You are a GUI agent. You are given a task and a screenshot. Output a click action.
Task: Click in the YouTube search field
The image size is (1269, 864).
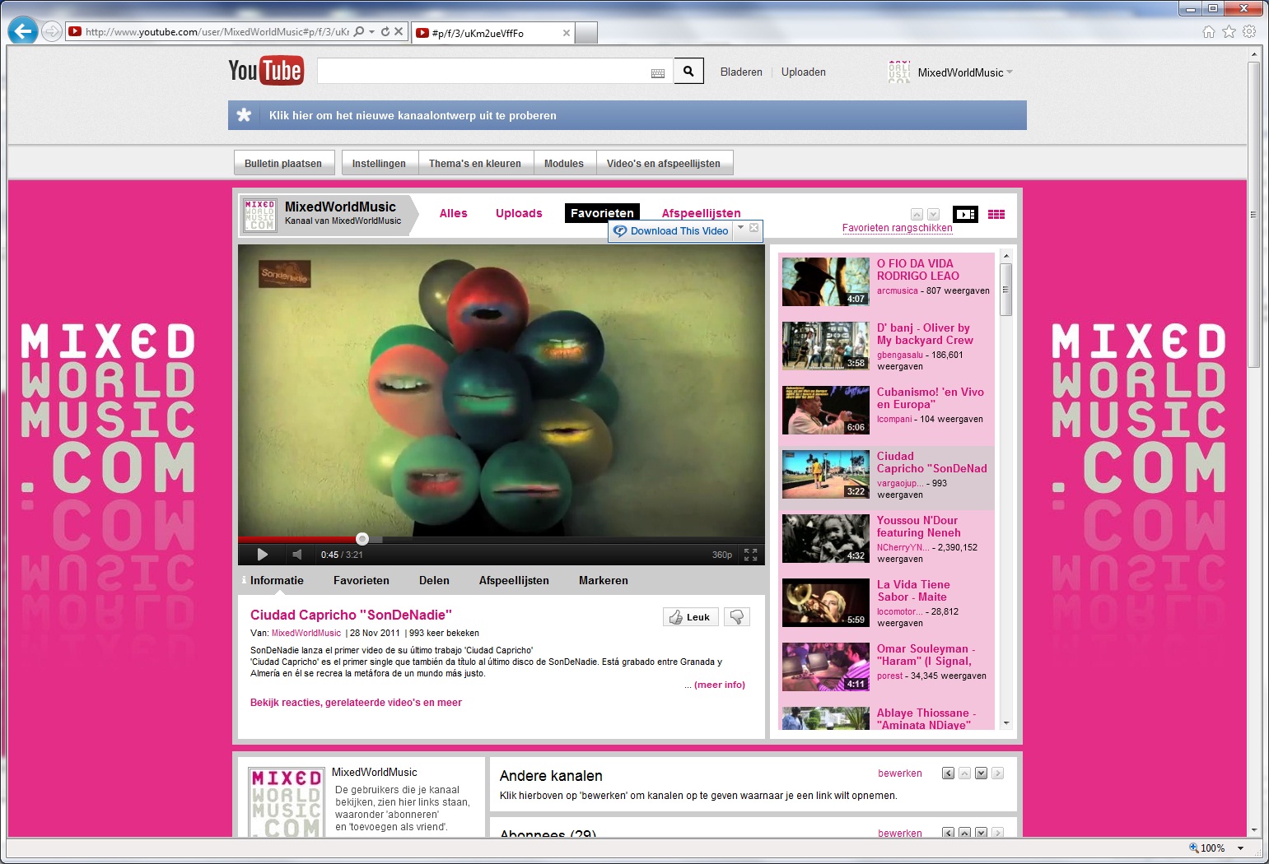pyautogui.click(x=494, y=72)
